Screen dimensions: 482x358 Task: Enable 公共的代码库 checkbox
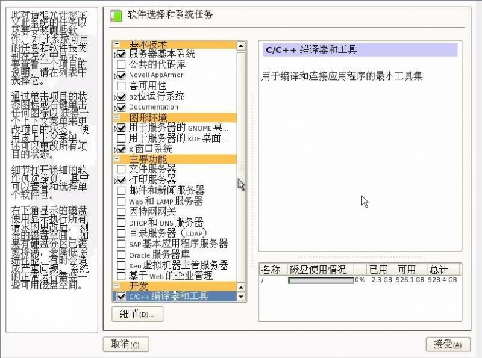121,64
